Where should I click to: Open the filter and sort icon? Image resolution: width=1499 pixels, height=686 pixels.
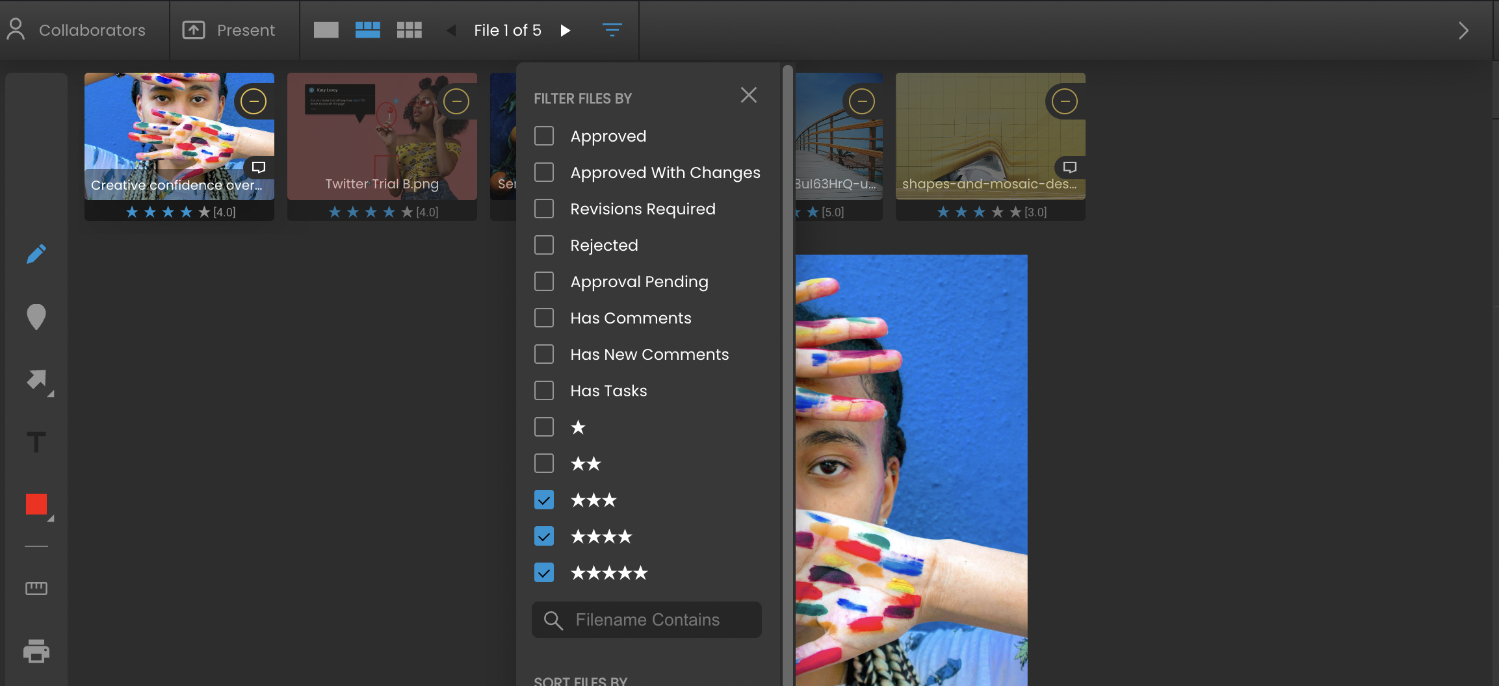[x=612, y=30]
